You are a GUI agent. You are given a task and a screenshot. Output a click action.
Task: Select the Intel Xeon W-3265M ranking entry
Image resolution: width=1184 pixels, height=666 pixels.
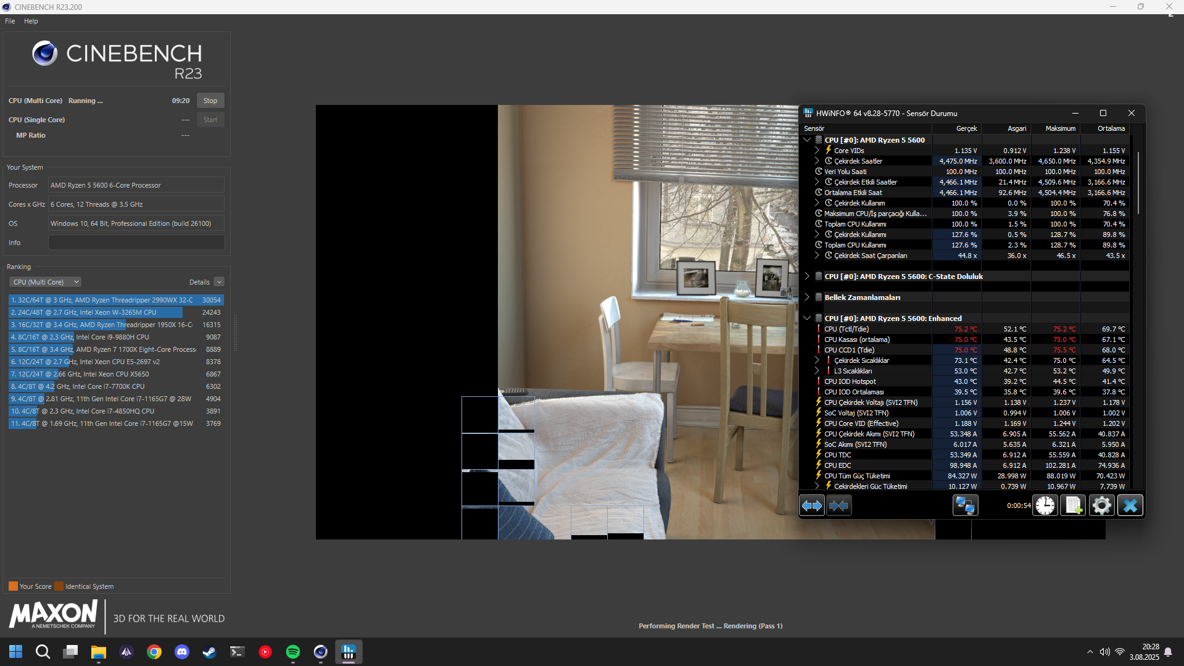click(x=116, y=312)
